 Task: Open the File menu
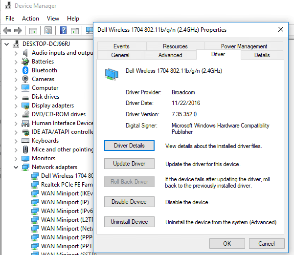coord(10,19)
